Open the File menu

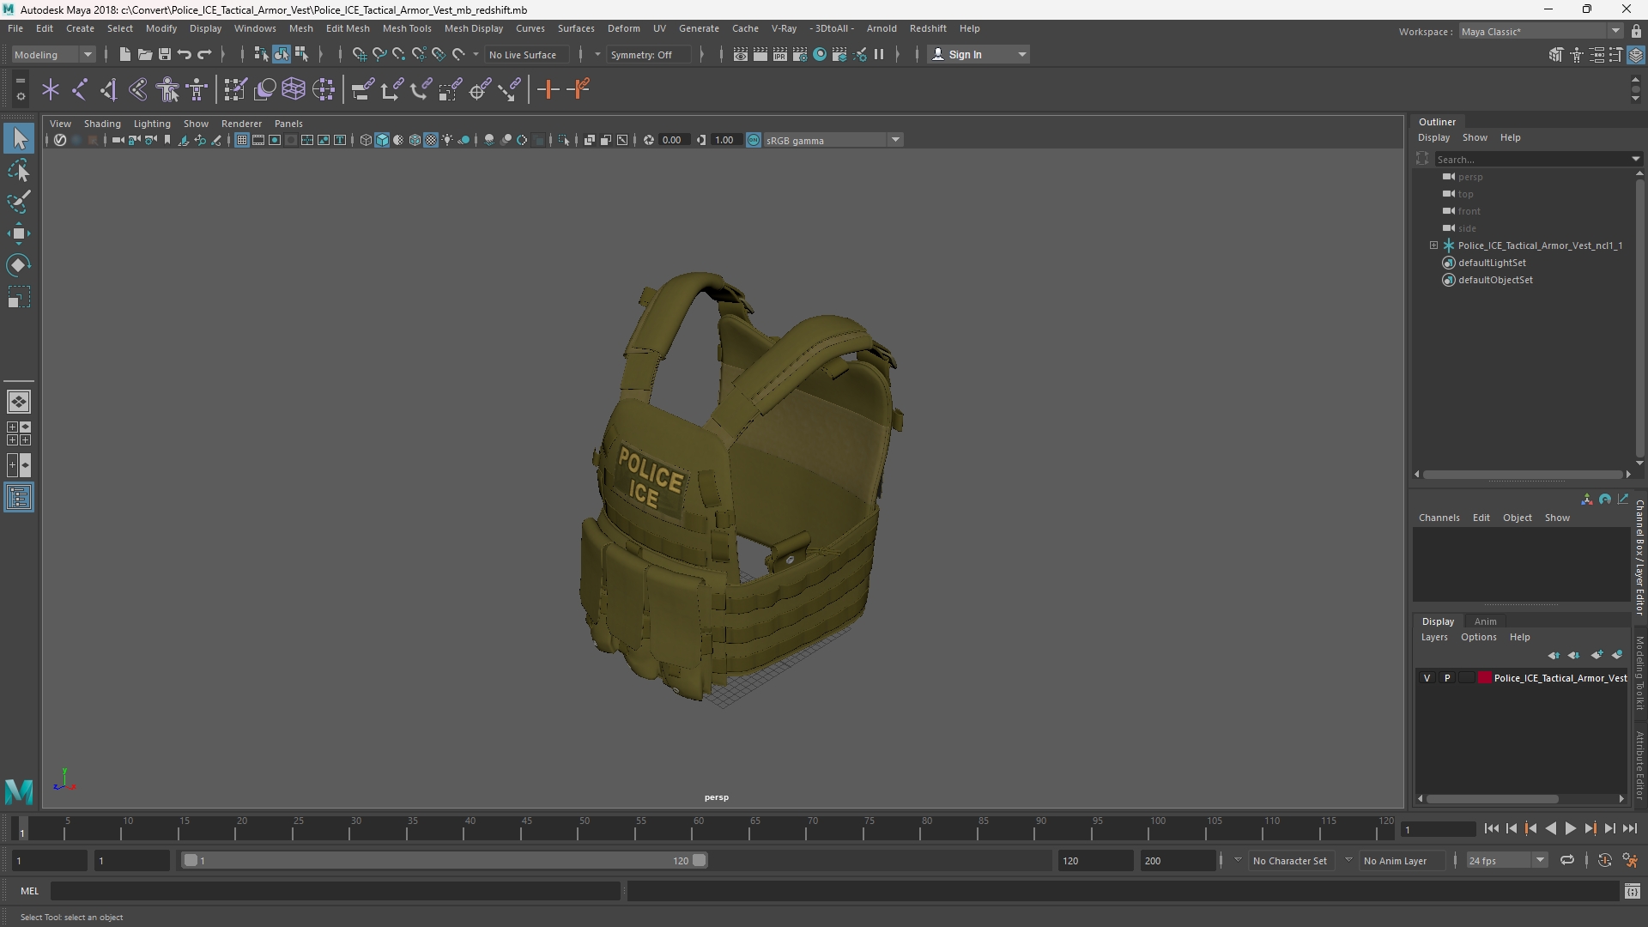[x=15, y=28]
